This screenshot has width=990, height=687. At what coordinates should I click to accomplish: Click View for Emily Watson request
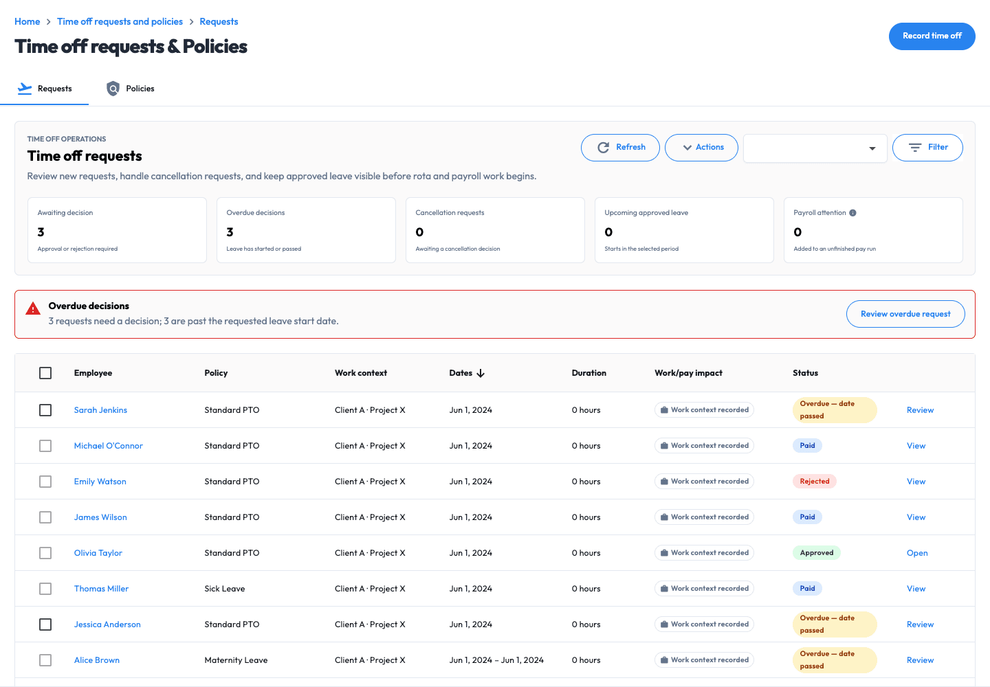click(916, 482)
